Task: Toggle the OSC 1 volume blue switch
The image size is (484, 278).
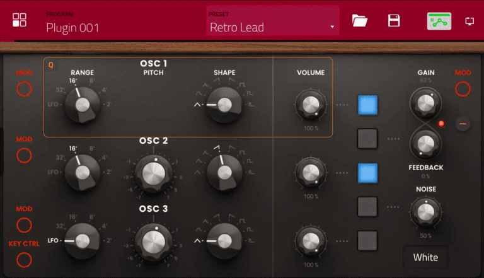Action: [x=367, y=104]
